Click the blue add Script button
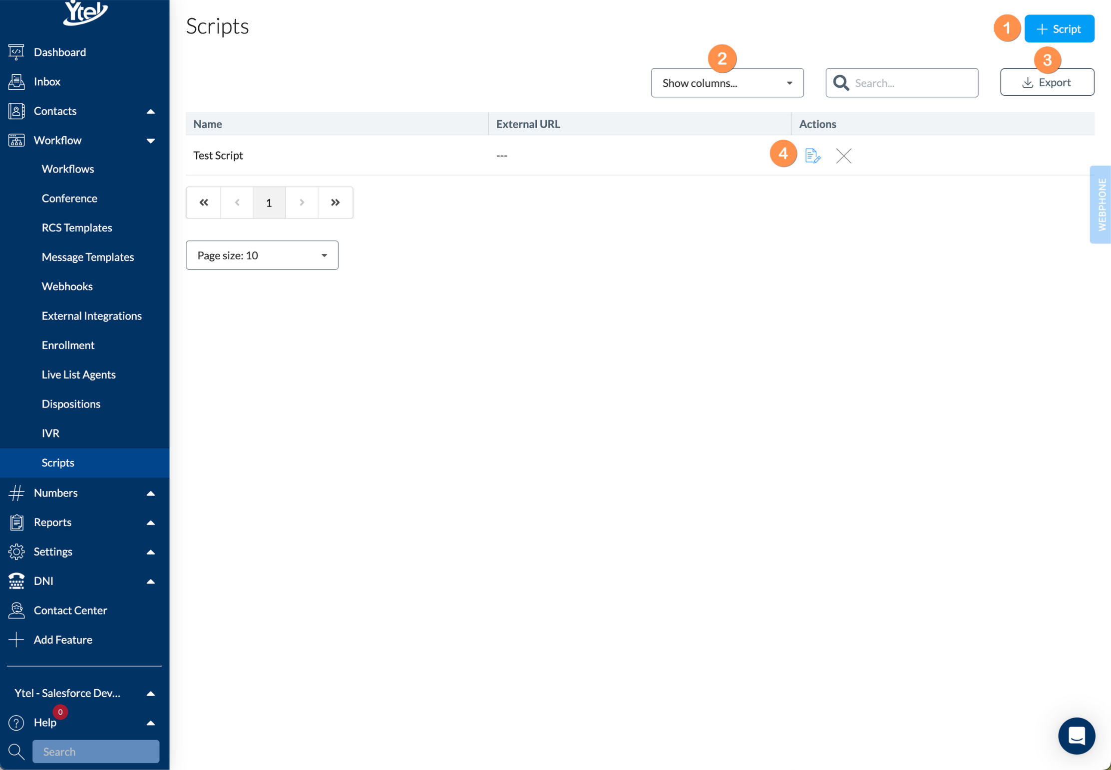Screen dimensions: 1111x770 [1059, 29]
